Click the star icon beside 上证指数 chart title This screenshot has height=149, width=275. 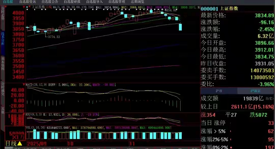pos(27,7)
